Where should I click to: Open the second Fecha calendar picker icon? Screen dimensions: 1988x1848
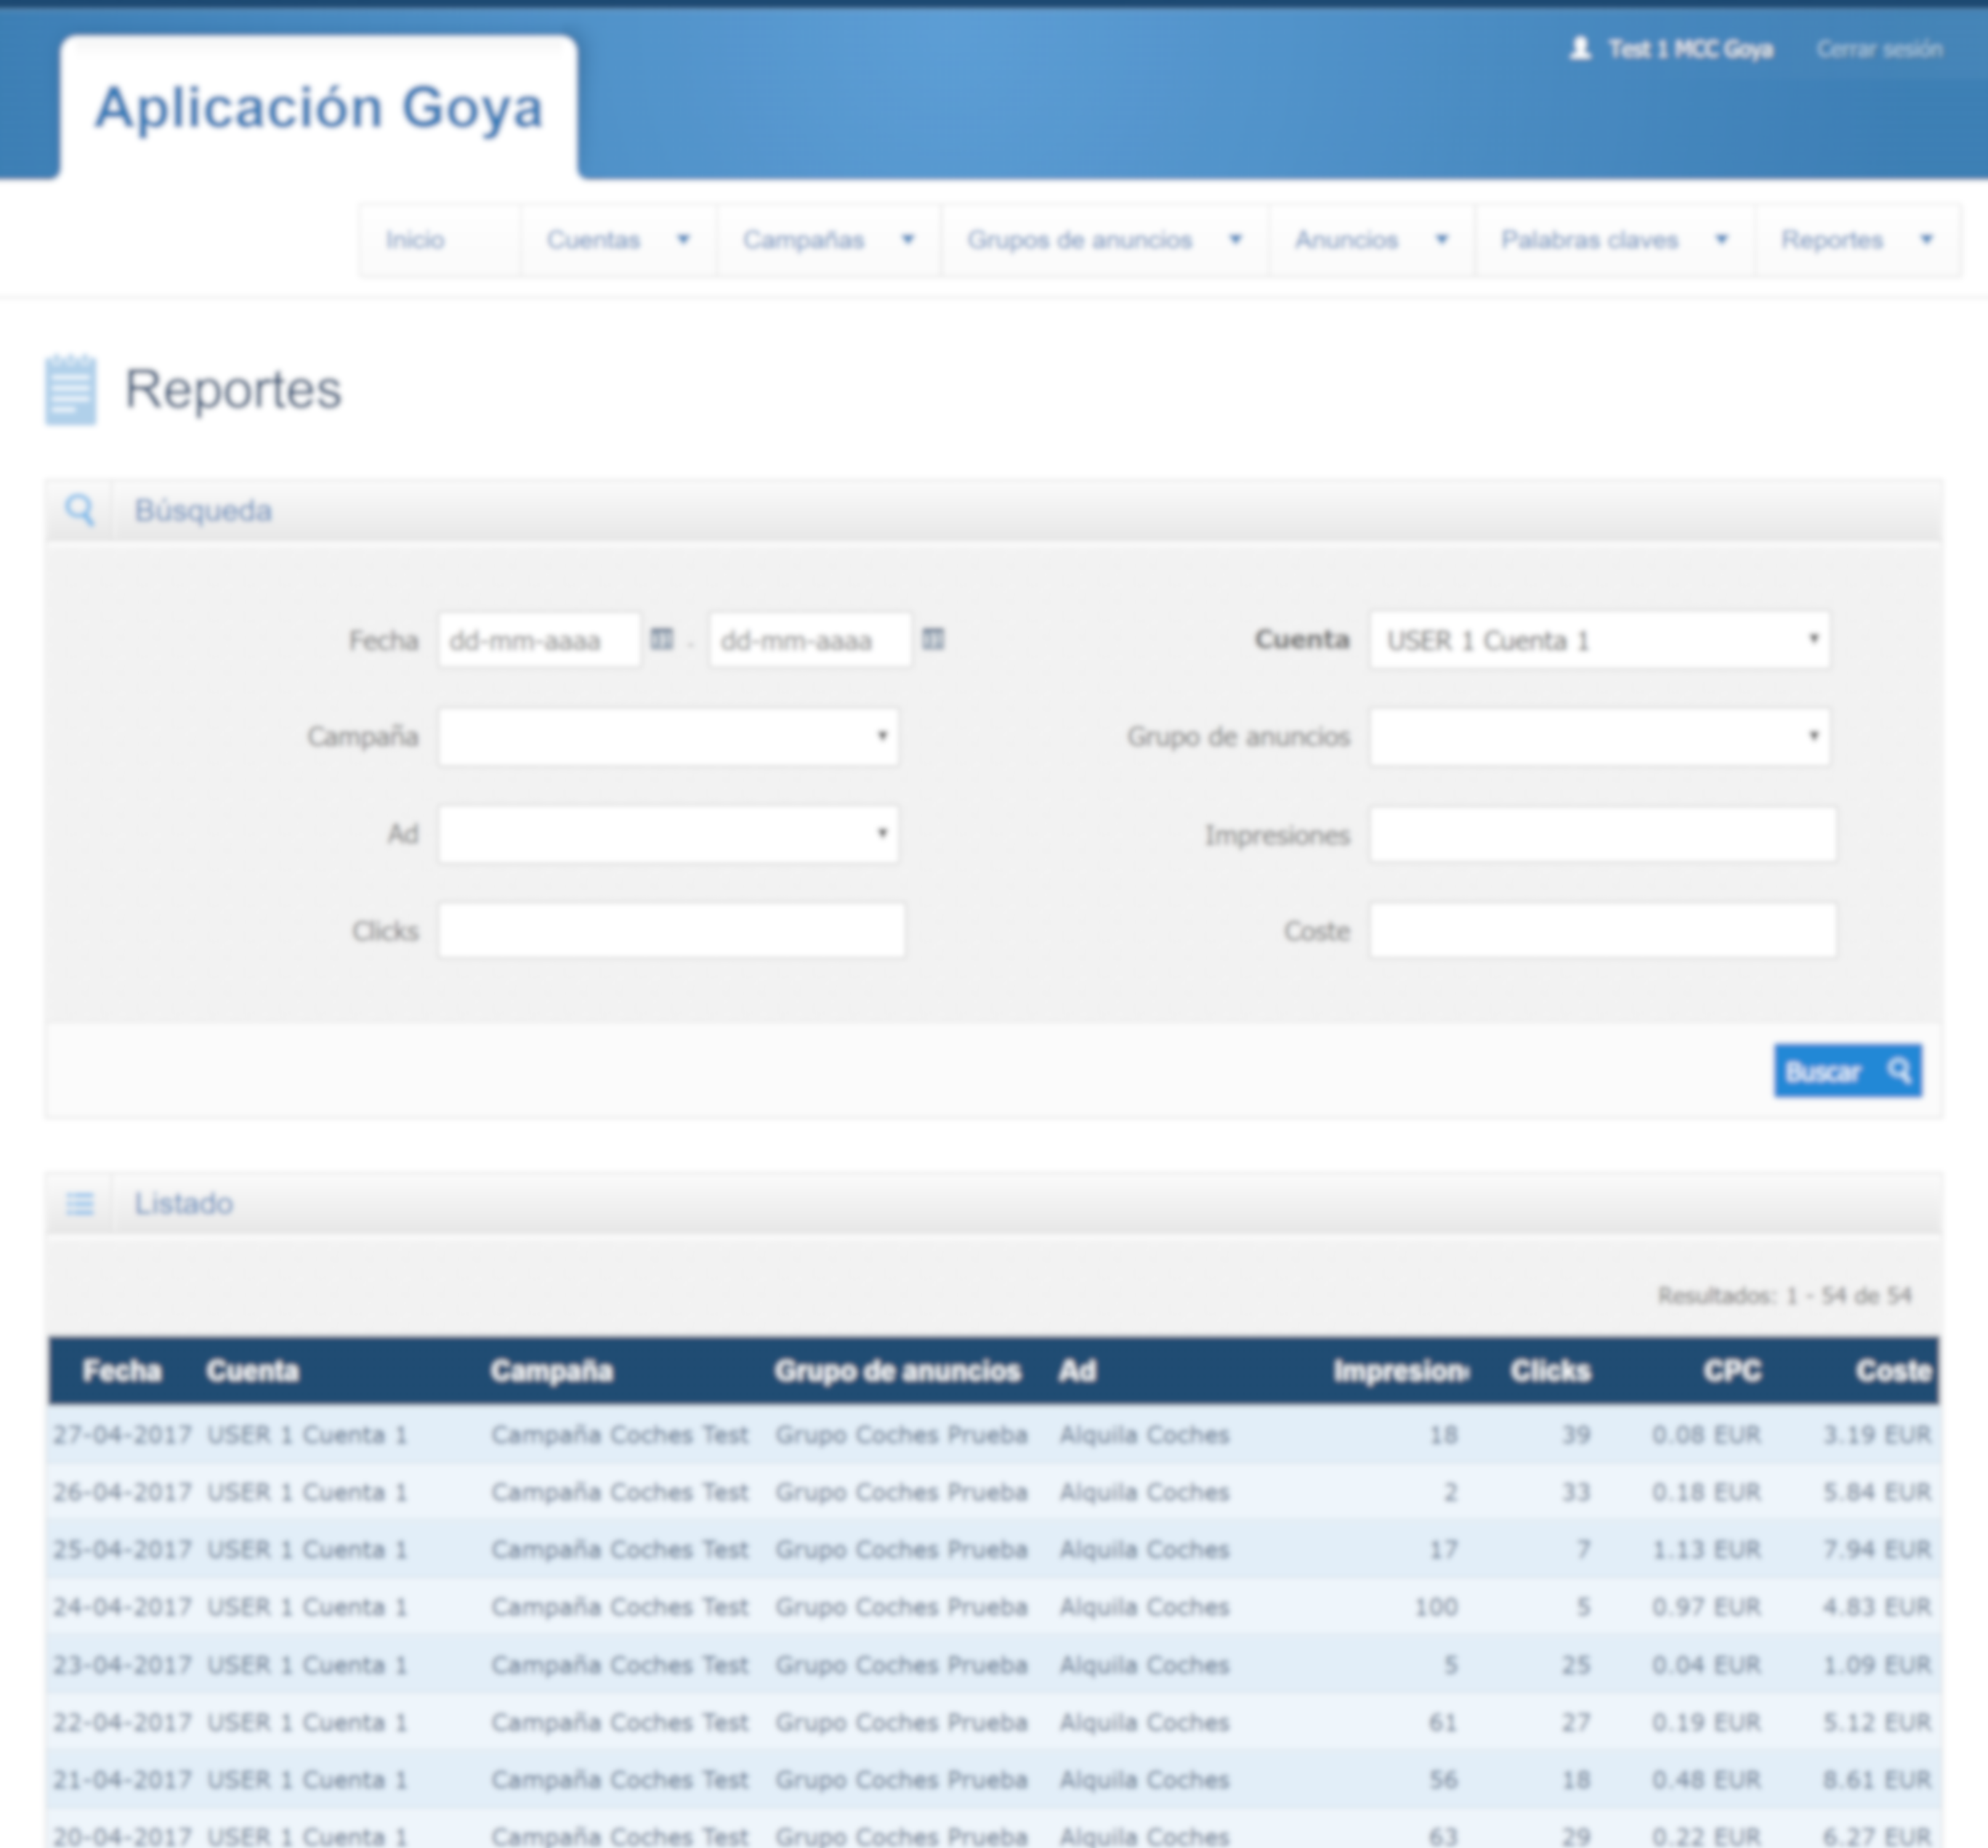933,639
